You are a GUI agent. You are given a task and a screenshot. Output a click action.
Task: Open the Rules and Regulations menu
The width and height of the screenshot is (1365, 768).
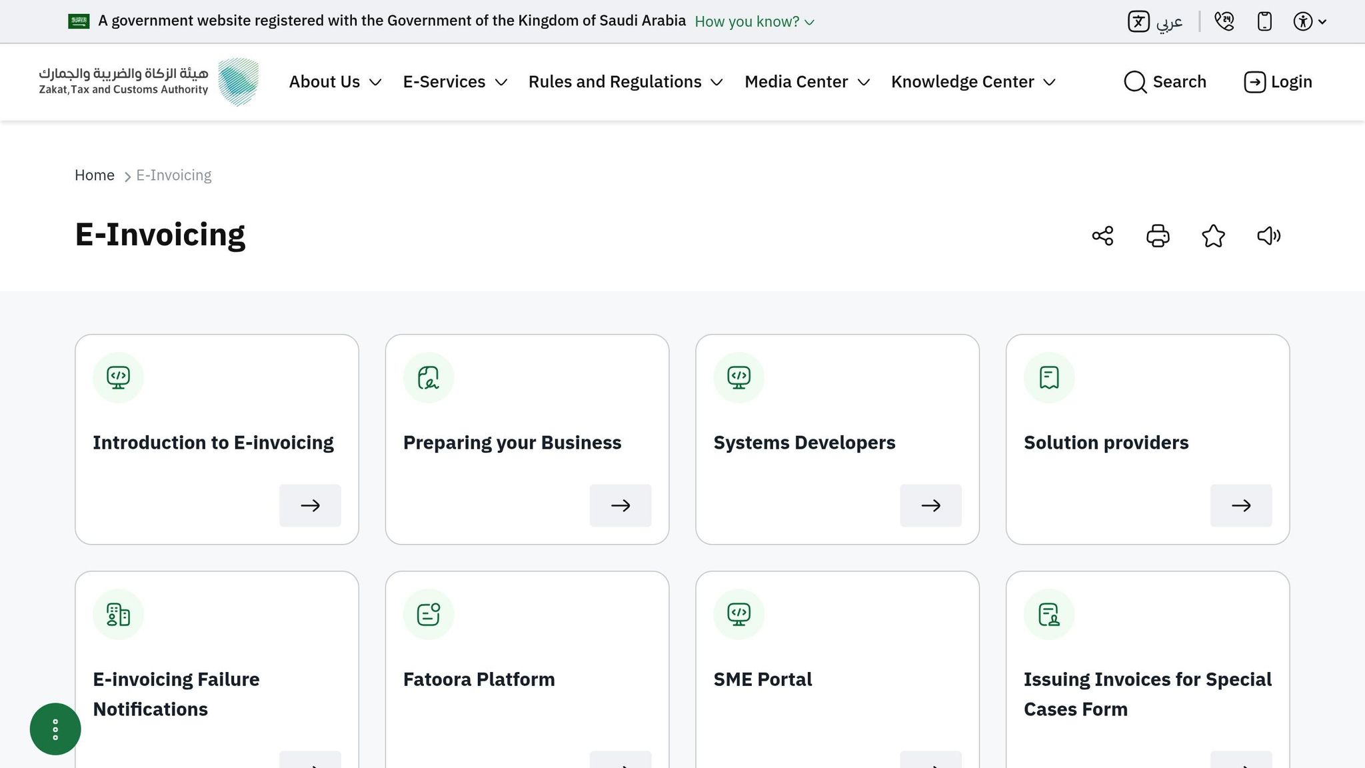click(x=625, y=82)
